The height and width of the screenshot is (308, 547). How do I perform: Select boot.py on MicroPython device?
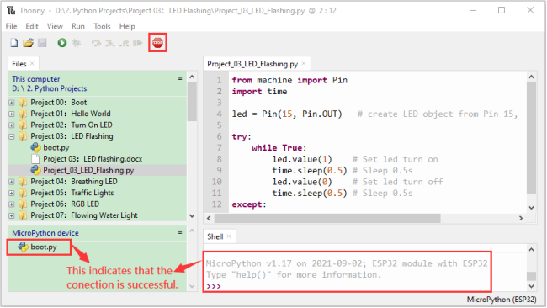44,247
